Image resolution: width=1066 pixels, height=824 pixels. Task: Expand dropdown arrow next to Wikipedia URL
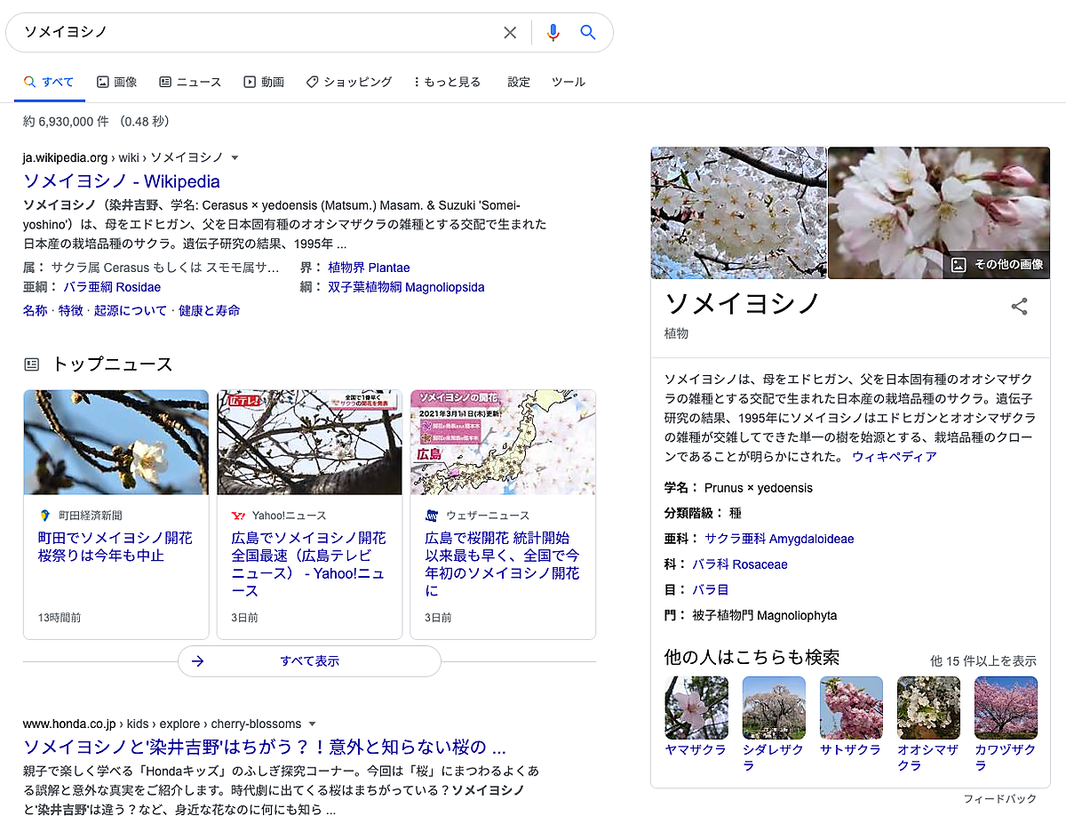(x=235, y=158)
